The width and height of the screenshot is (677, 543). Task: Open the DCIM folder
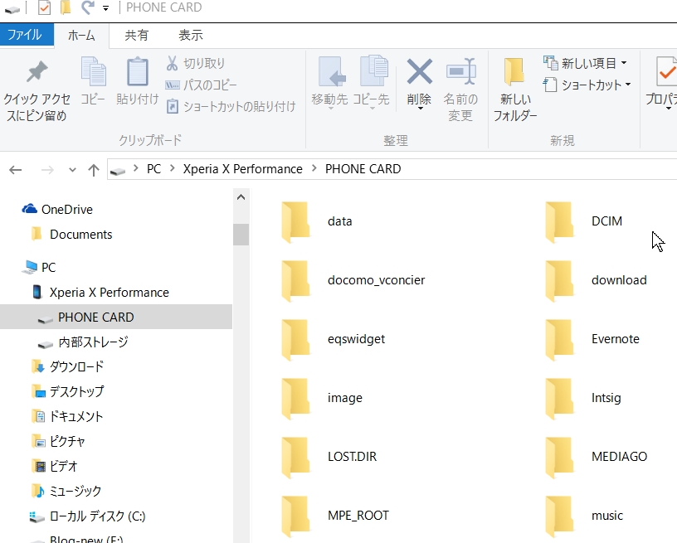[x=560, y=221]
